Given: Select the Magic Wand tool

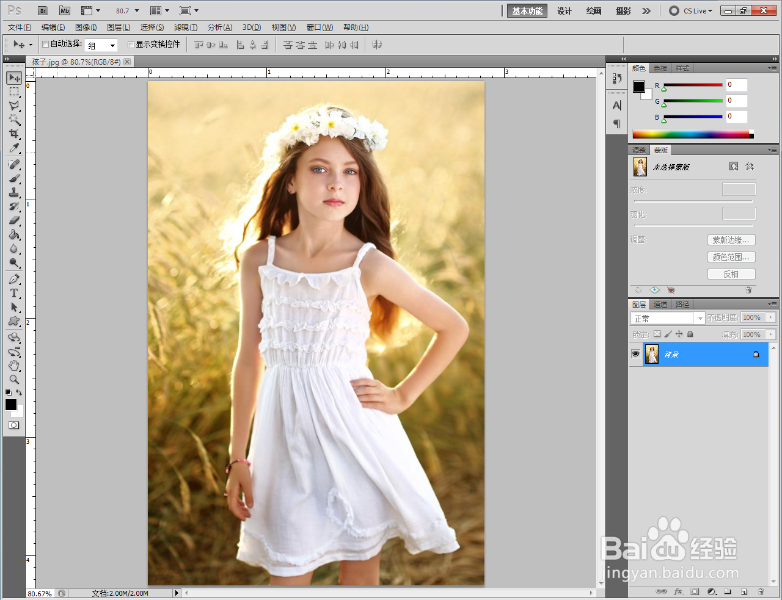Looking at the screenshot, I should [14, 120].
